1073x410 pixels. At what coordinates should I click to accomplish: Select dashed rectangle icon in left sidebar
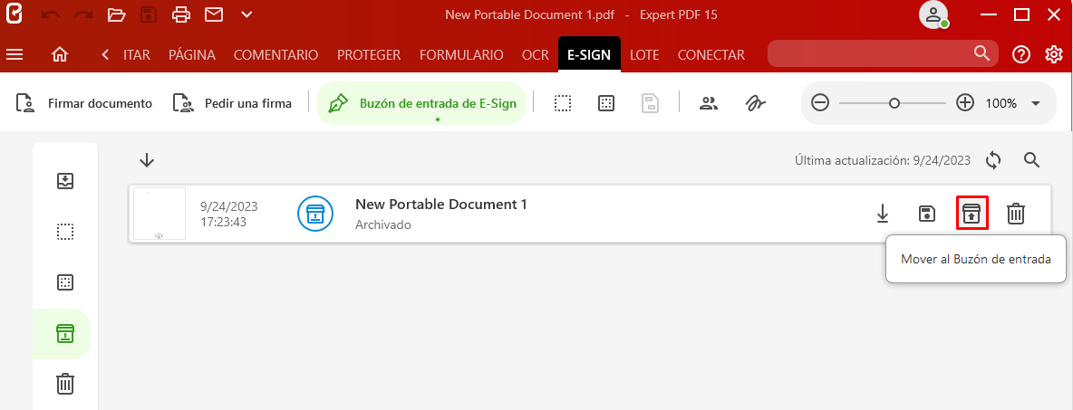click(x=65, y=232)
